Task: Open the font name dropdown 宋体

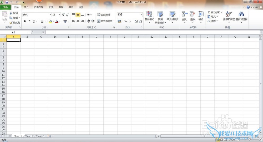Action: [50, 14]
